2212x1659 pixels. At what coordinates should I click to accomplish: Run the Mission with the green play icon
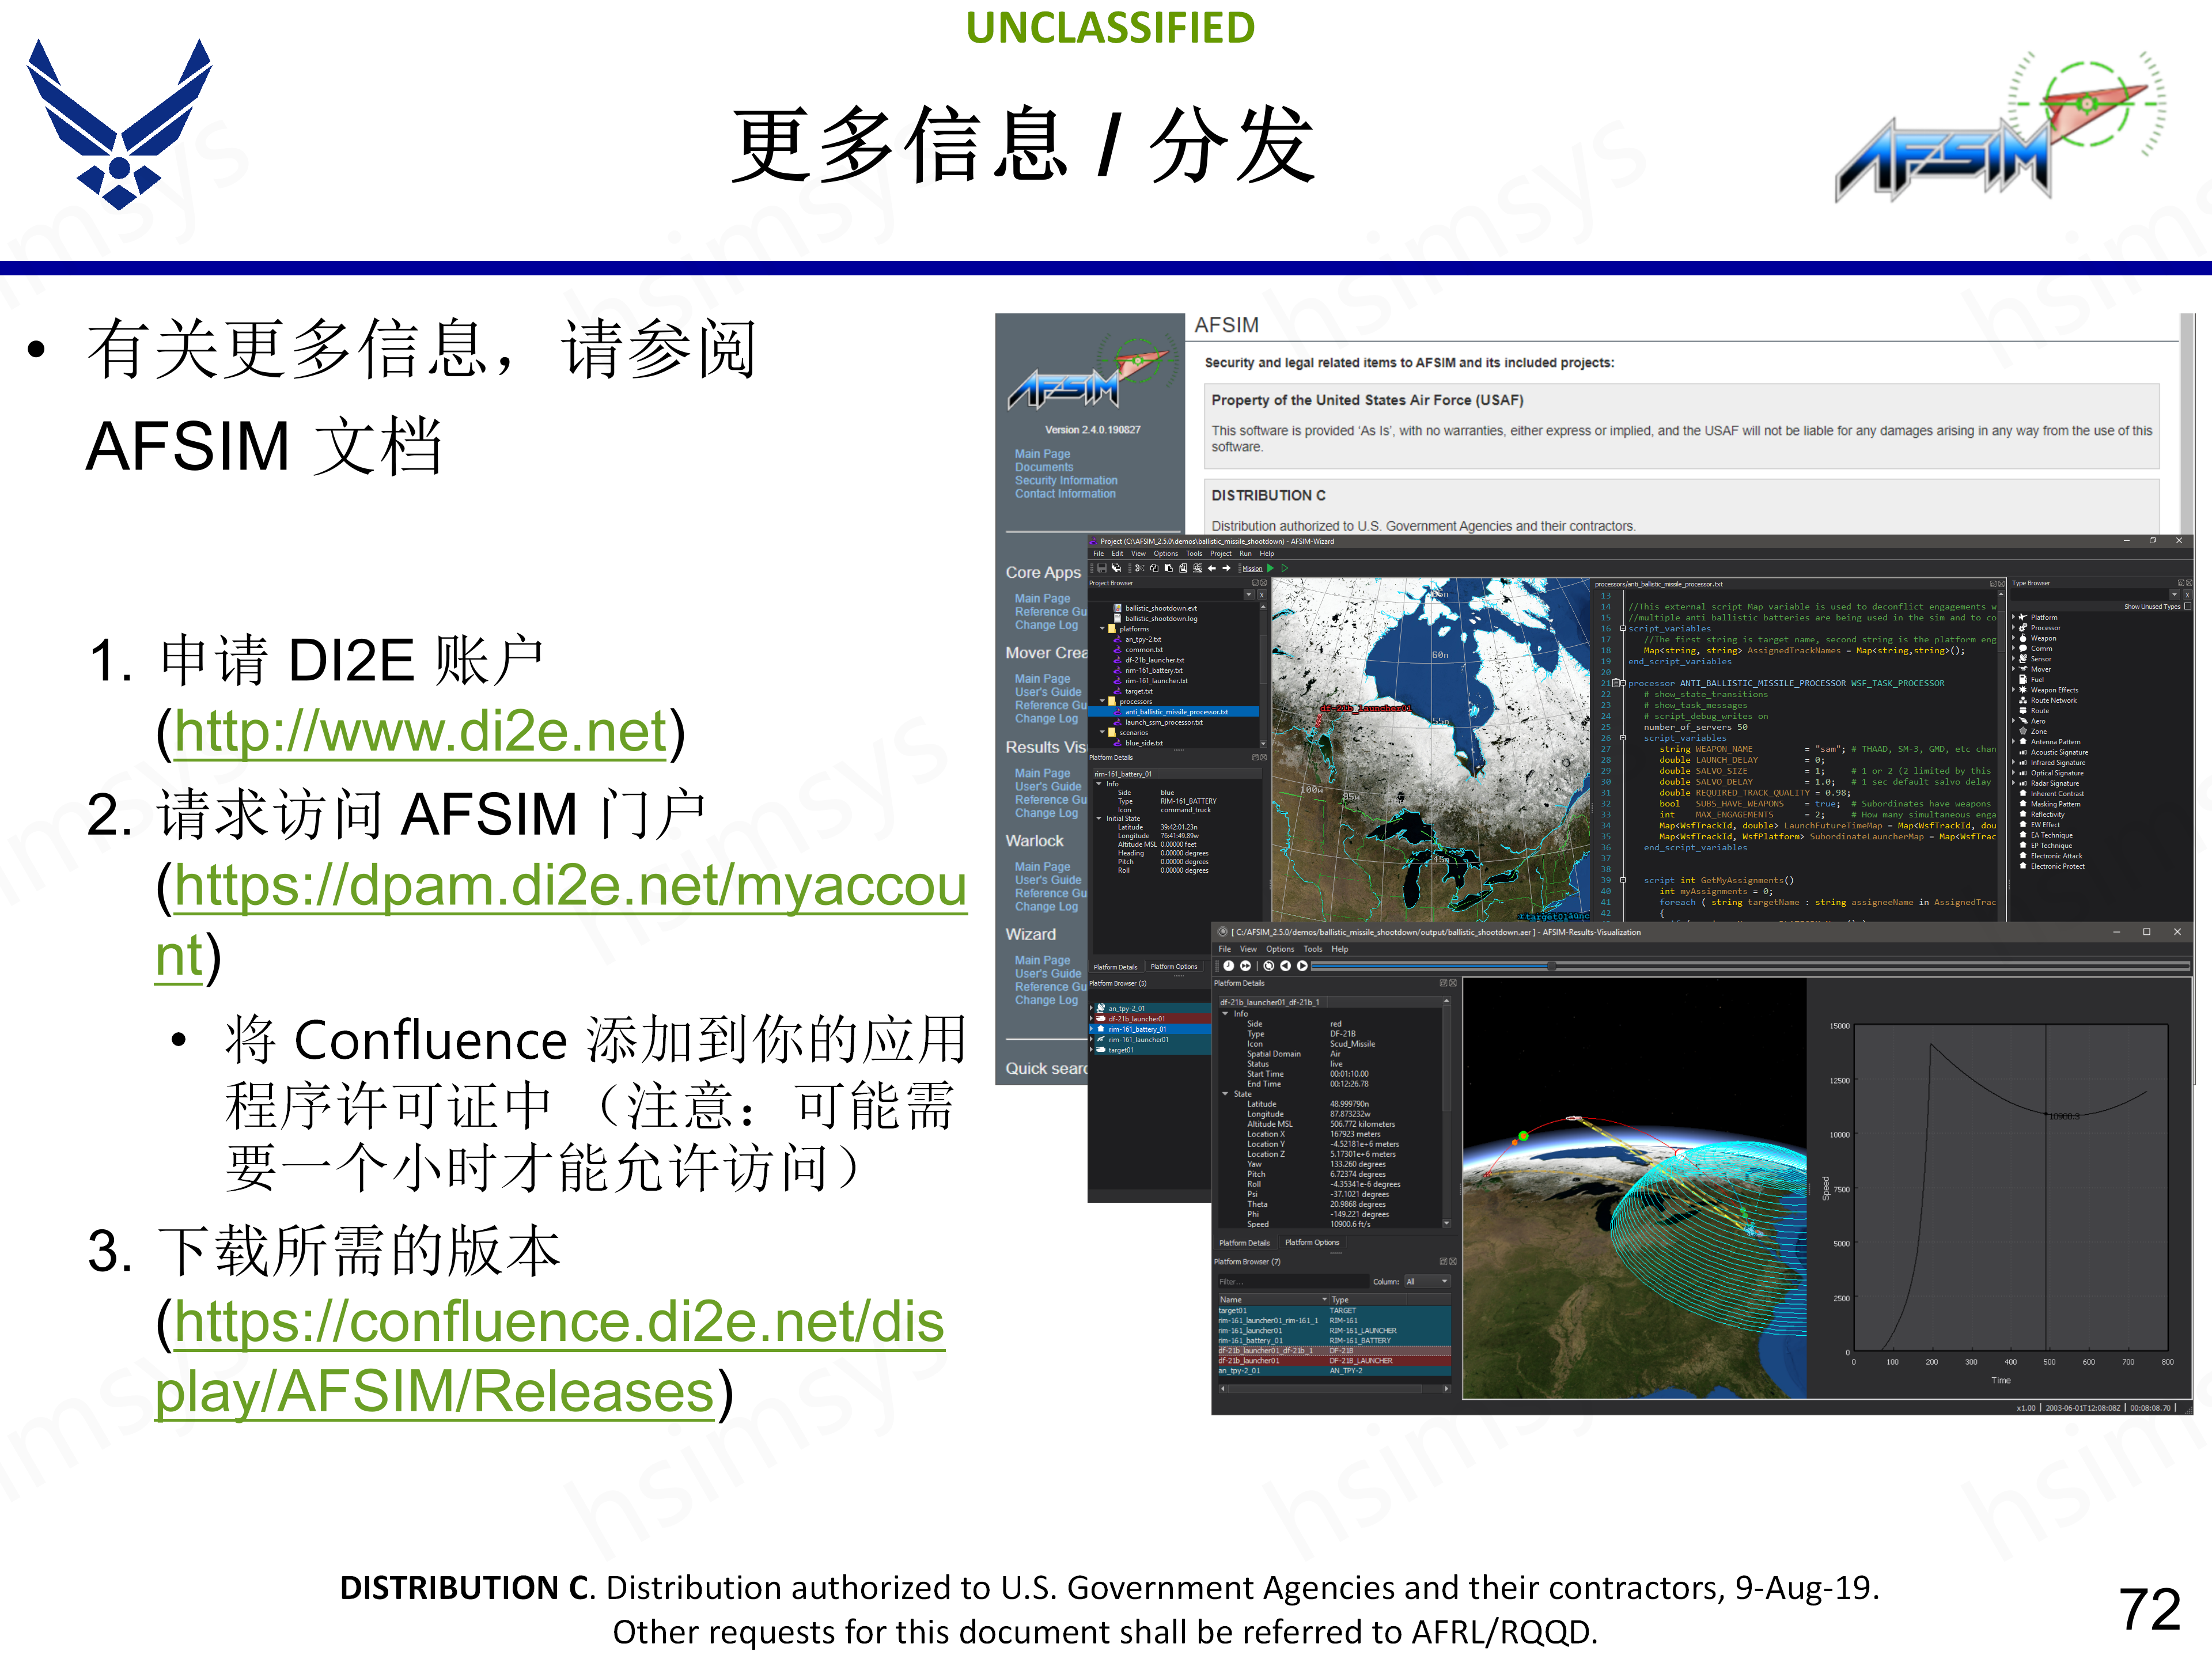pos(1271,568)
